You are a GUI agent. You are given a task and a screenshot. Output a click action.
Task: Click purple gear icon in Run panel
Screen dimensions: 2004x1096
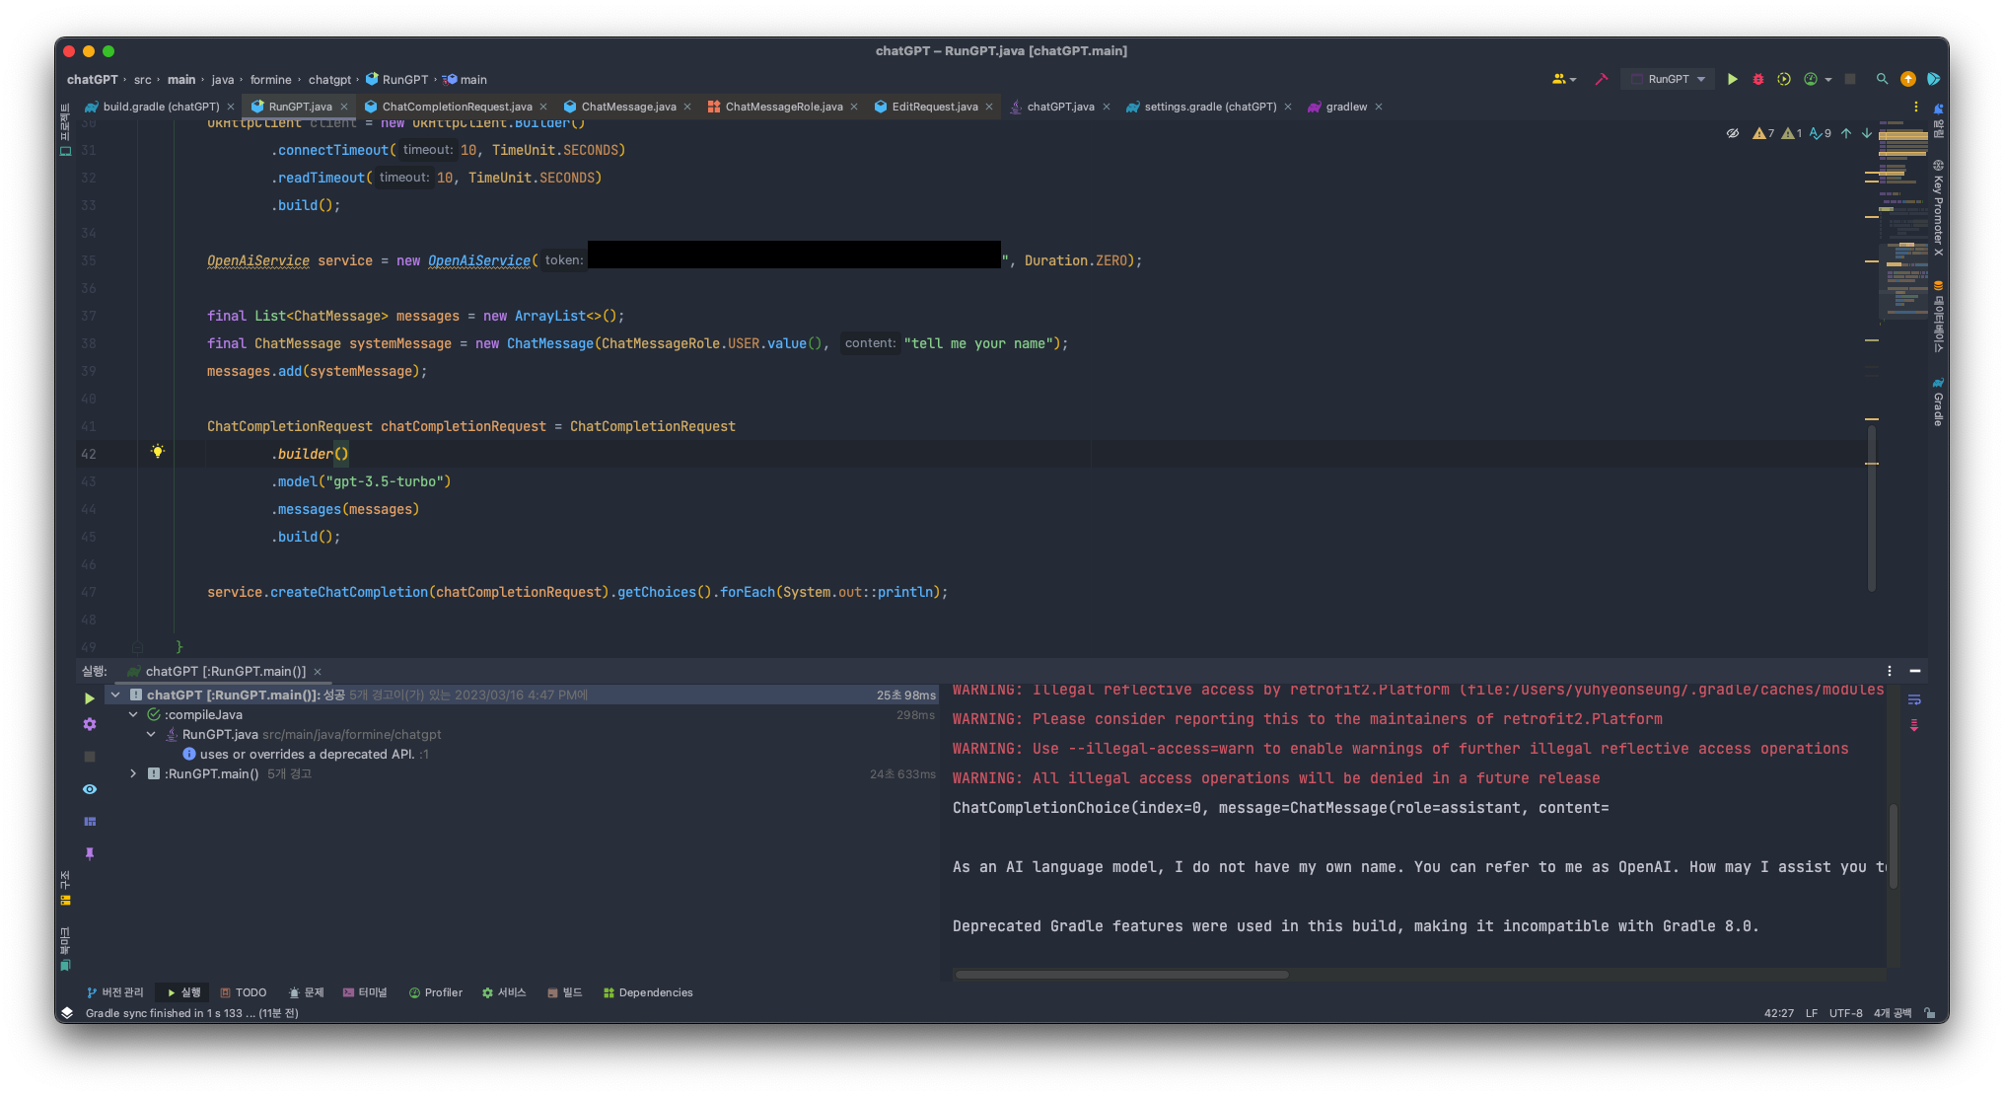(90, 724)
